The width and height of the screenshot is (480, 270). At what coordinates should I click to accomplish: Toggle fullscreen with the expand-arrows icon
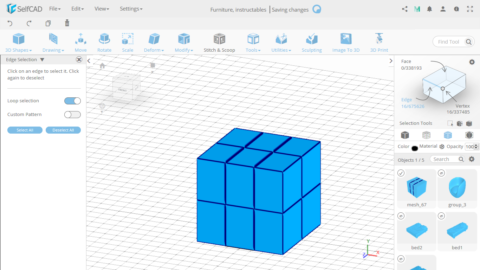(470, 9)
